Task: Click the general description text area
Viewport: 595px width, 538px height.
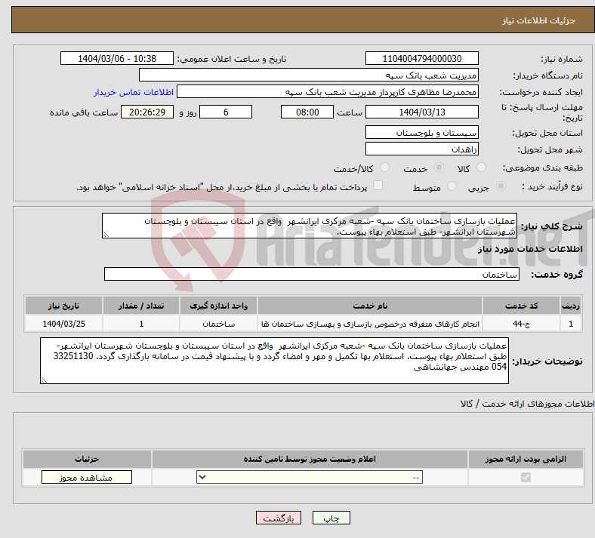Action: 310,226
